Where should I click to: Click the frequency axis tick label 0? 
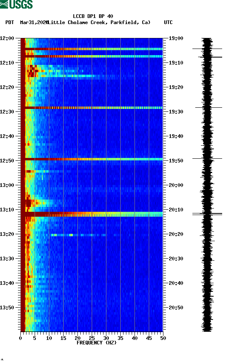(20, 338)
